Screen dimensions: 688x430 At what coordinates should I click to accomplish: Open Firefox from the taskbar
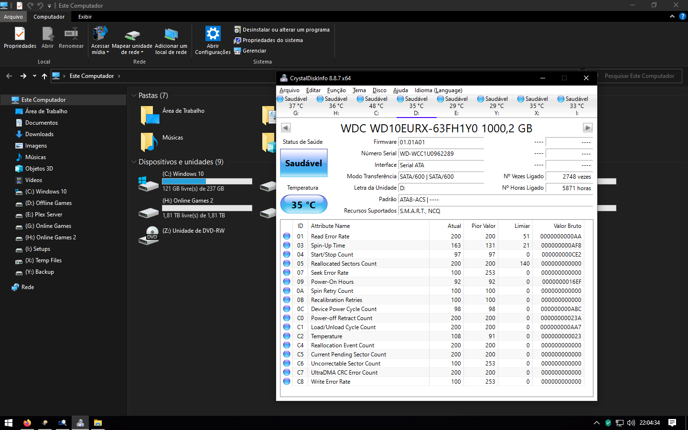coord(27,423)
